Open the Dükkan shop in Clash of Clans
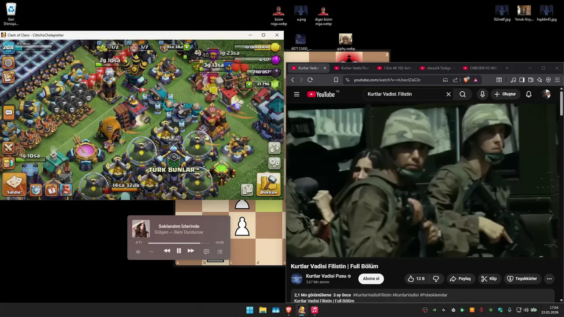Image resolution: width=564 pixels, height=317 pixels. coord(268,185)
